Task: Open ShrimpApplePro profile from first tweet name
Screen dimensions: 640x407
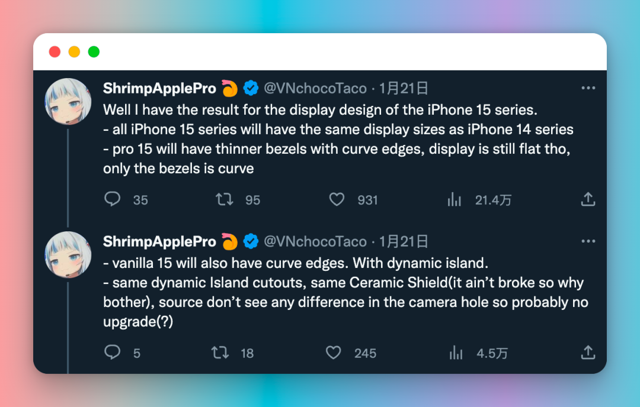Action: pyautogui.click(x=159, y=89)
